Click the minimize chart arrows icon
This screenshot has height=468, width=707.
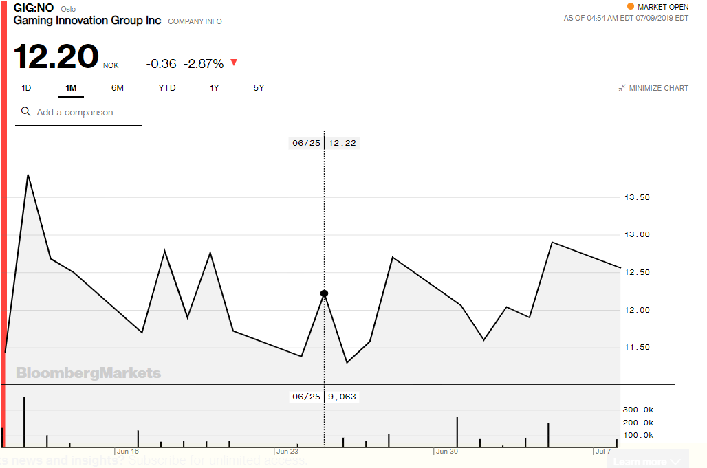tap(622, 88)
